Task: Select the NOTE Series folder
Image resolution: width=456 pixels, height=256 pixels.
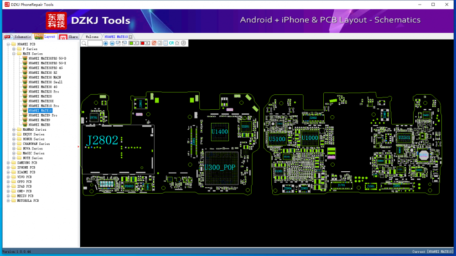Action: click(x=32, y=158)
